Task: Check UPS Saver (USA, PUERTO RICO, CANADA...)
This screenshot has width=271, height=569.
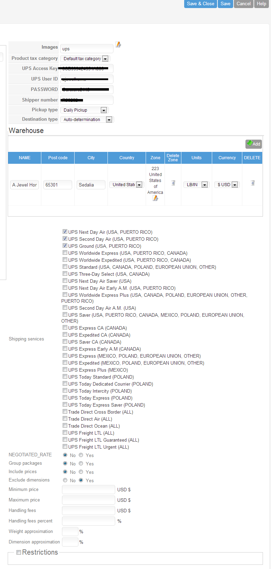Action: 65,315
